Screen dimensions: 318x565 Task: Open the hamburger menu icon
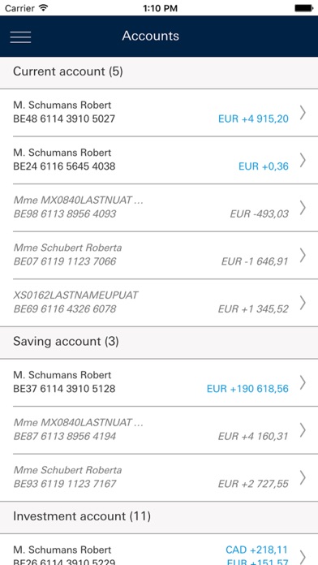click(20, 37)
